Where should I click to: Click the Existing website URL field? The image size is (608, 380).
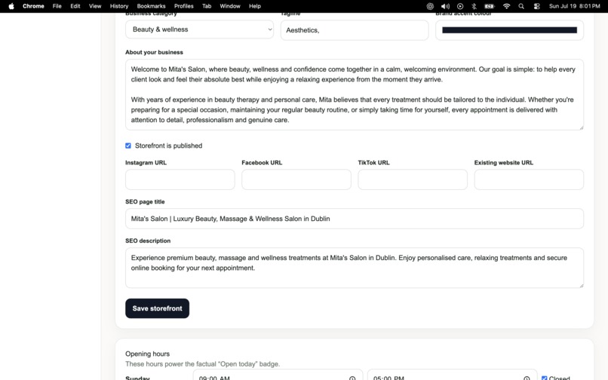click(x=529, y=179)
